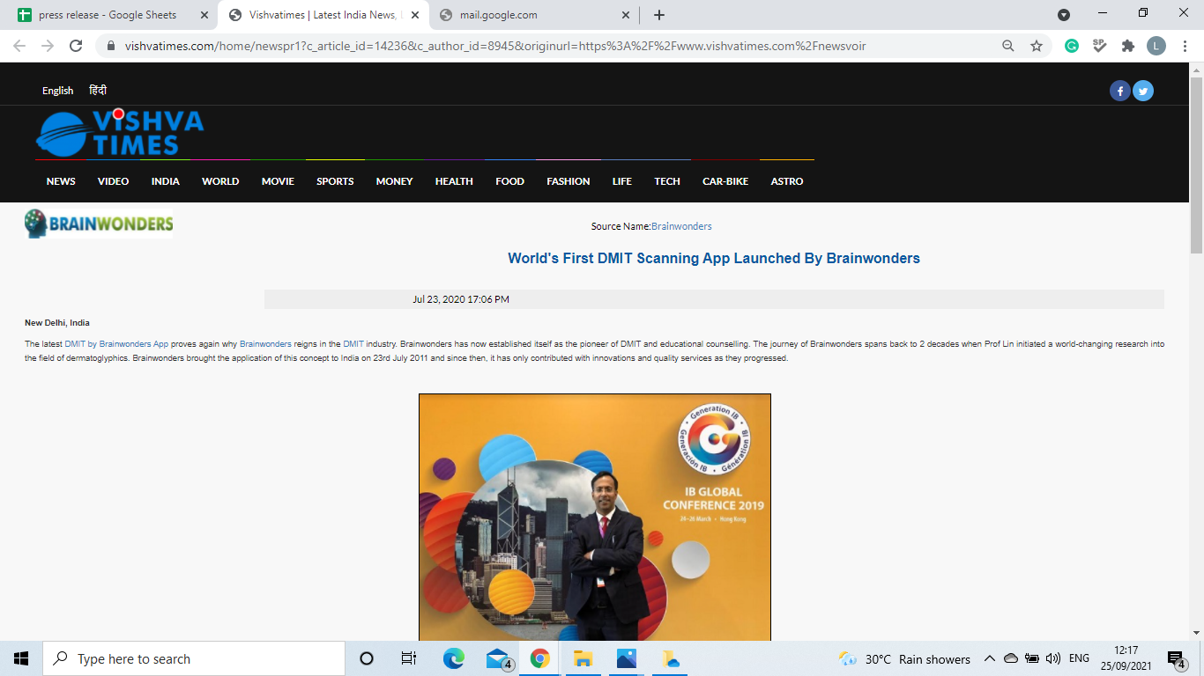The image size is (1204, 676).
Task: Show hidden system tray icons chevron
Action: click(x=989, y=658)
